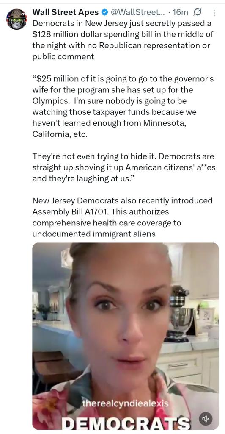Viewport: 225px width, 434px height.
Task: Open the Wall Street Apes profile avatar
Action: [x=16, y=19]
